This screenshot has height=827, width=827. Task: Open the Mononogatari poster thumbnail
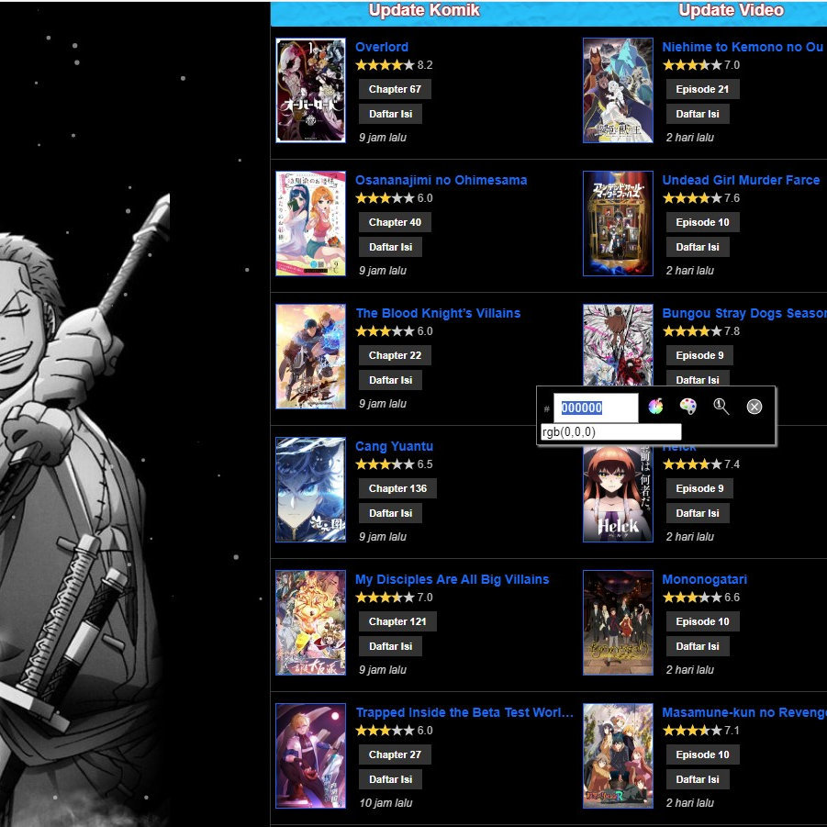[618, 622]
